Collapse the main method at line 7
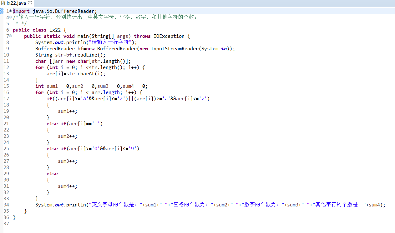Image resolution: width=395 pixels, height=233 pixels. click(10, 36)
